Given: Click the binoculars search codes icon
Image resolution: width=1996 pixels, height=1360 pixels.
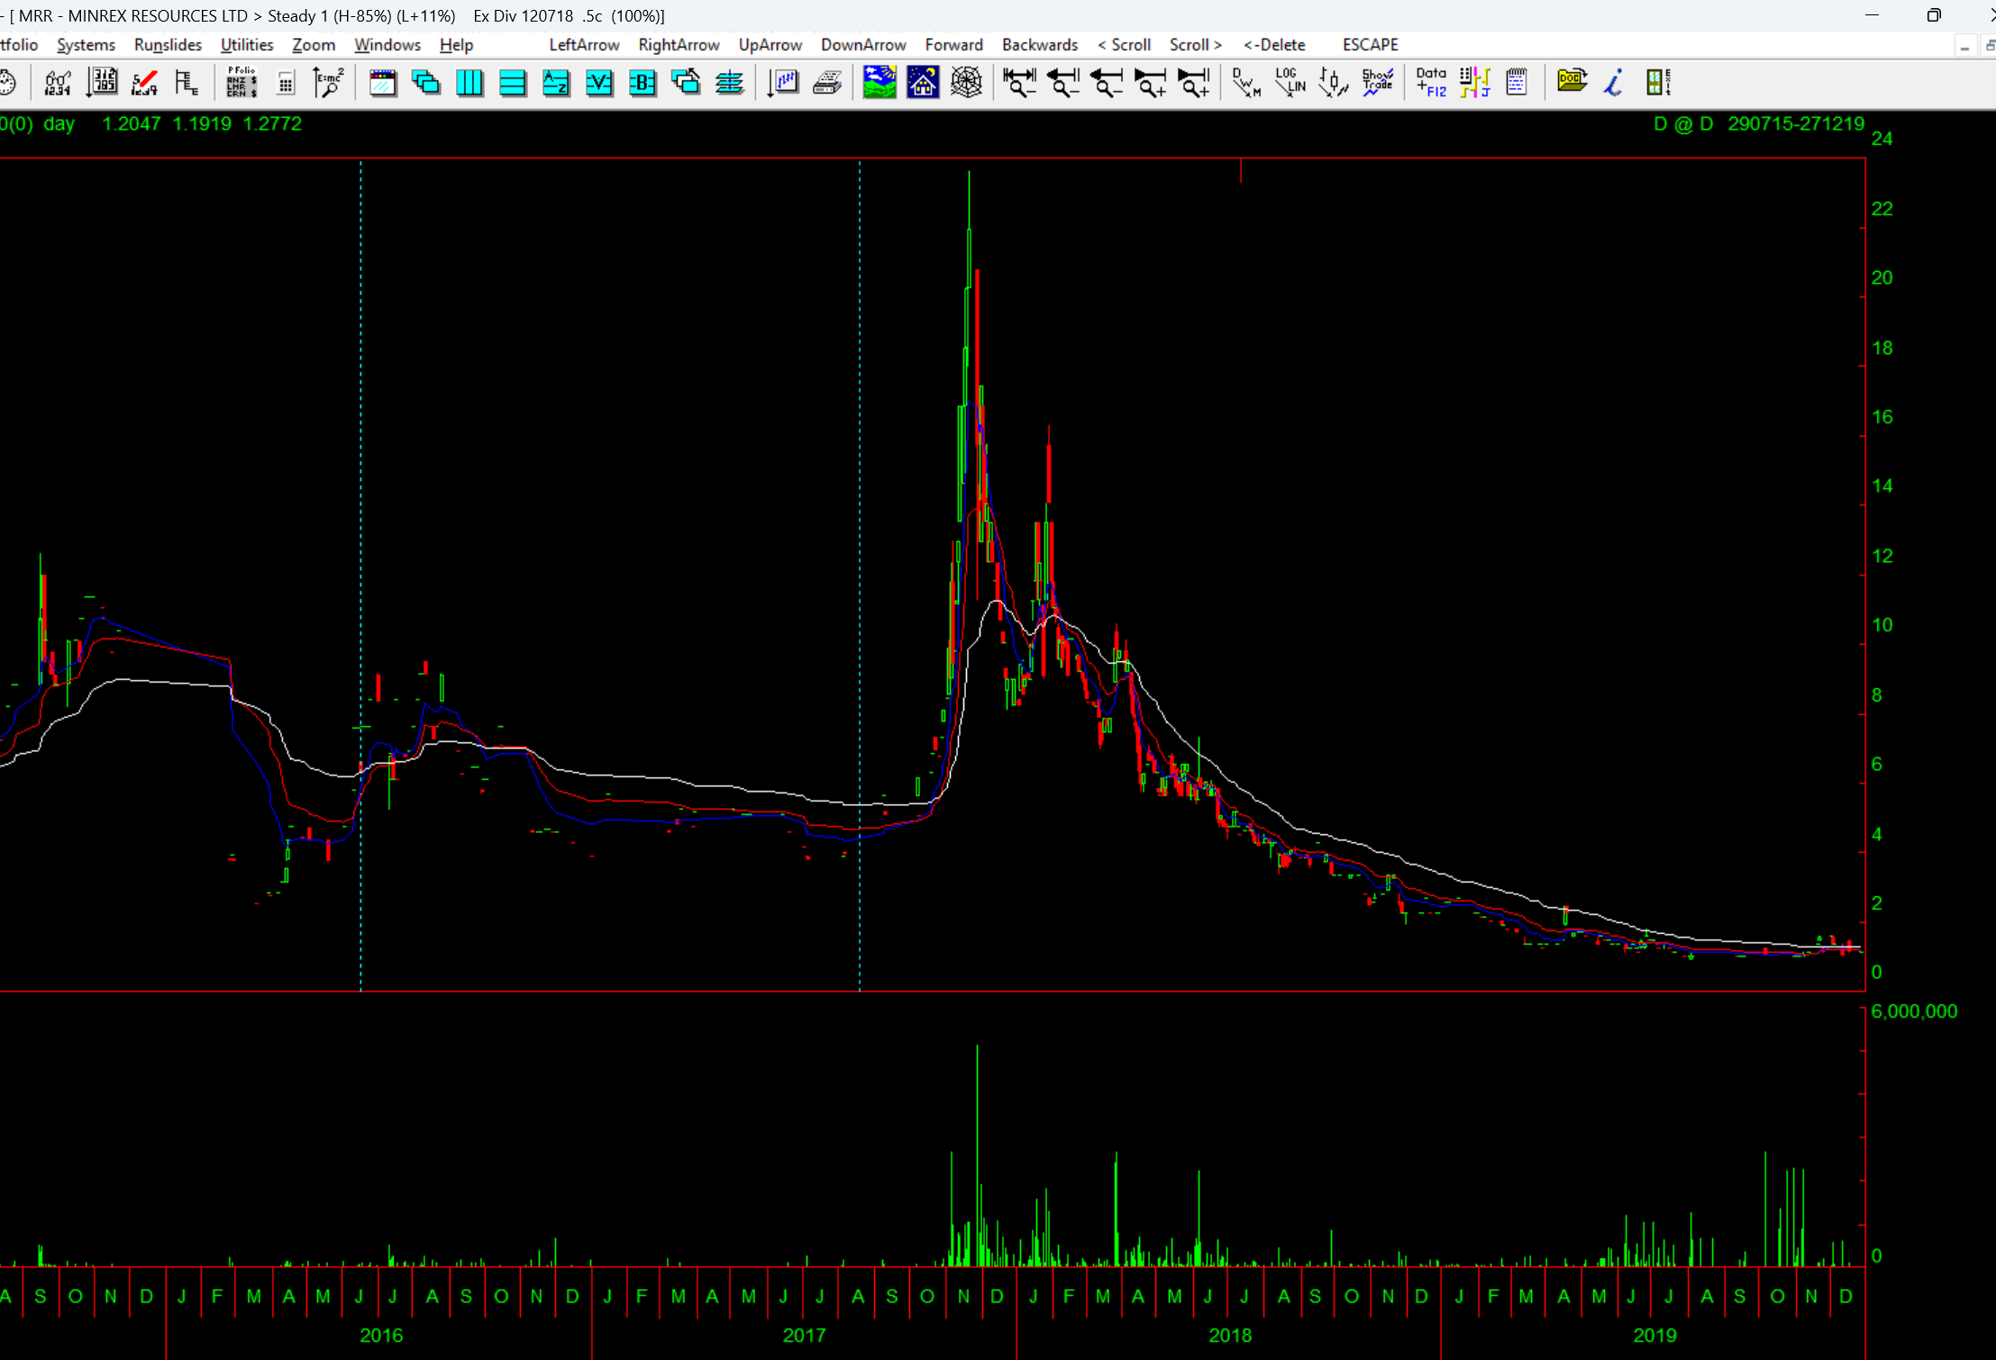Looking at the screenshot, I should coord(58,83).
